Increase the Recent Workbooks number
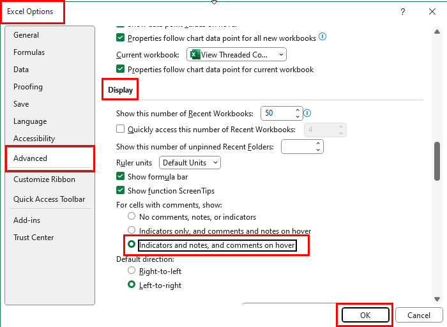The image size is (447, 327). 298,110
